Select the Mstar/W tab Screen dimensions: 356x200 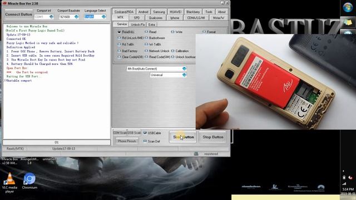coord(219,18)
